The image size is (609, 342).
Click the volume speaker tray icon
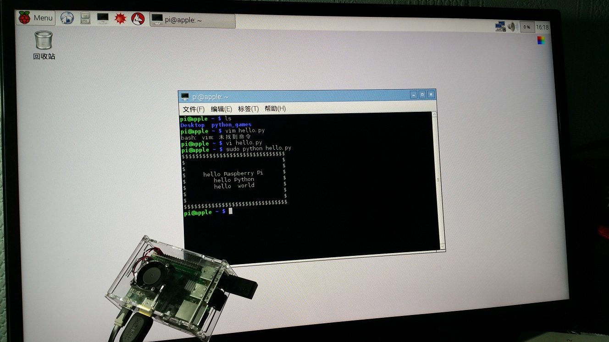pyautogui.click(x=513, y=27)
